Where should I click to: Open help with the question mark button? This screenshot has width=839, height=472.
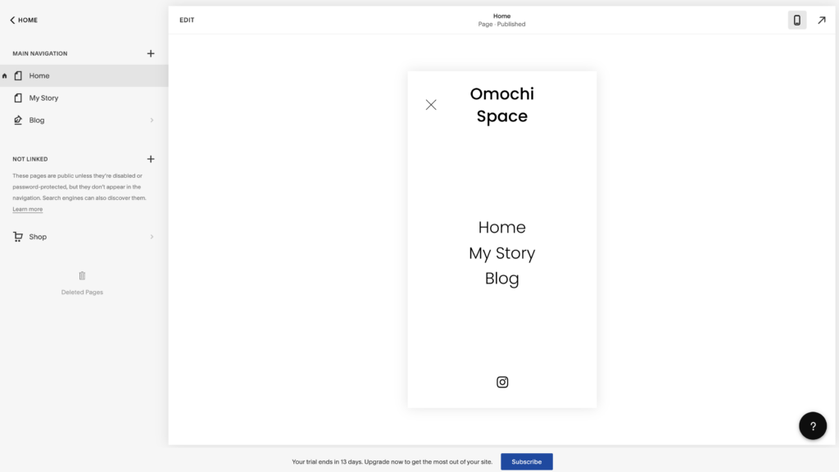coord(813,425)
